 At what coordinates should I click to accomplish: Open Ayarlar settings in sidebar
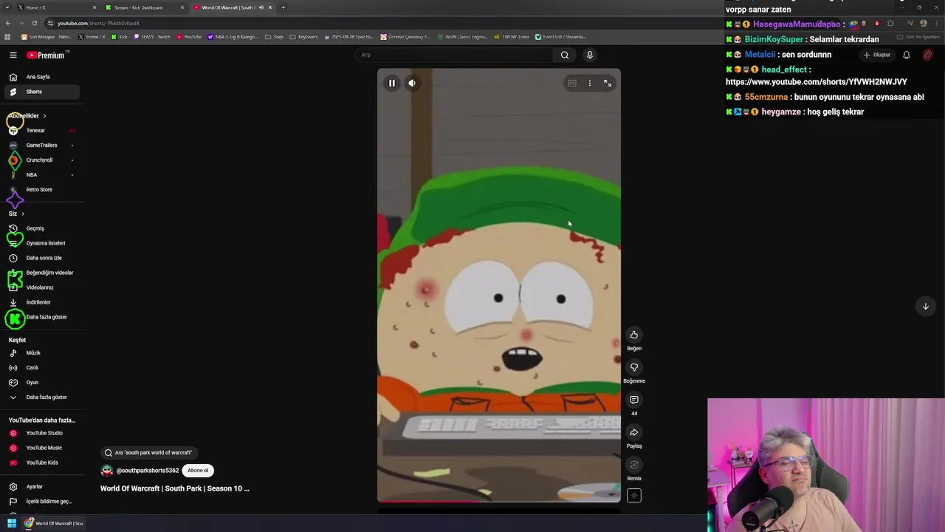41,487
